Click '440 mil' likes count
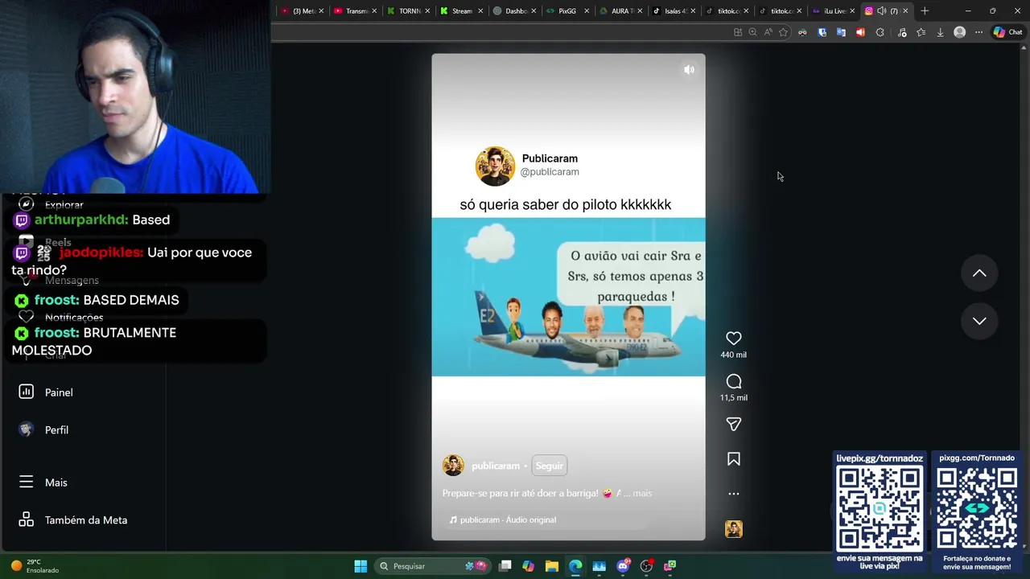 [x=733, y=355]
